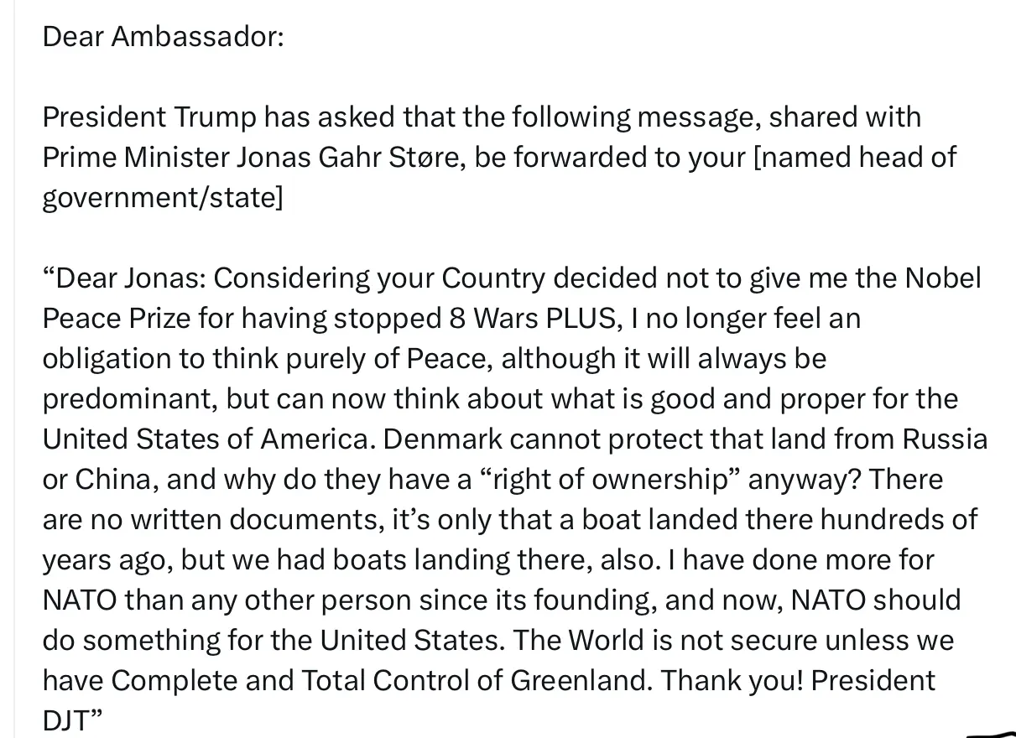
Task: Click the phrase "United States of America"
Action: [x=206, y=439]
